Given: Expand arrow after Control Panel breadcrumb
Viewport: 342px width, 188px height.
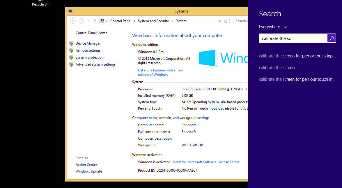Looking at the screenshot, I should 134,21.
